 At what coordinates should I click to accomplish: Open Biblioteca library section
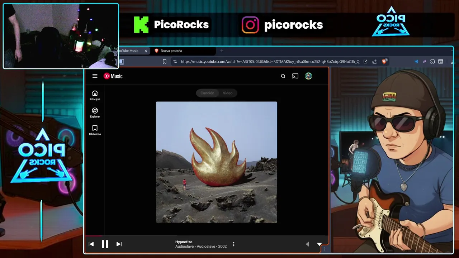(95, 130)
